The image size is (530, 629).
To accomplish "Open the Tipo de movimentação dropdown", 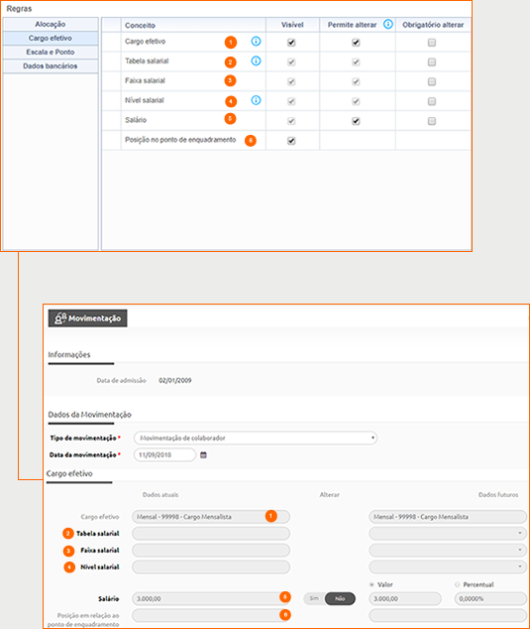I will click(x=256, y=438).
